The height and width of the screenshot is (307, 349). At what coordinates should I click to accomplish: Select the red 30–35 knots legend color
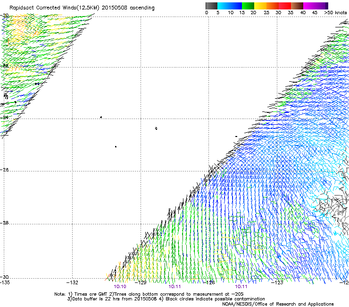click(x=285, y=6)
